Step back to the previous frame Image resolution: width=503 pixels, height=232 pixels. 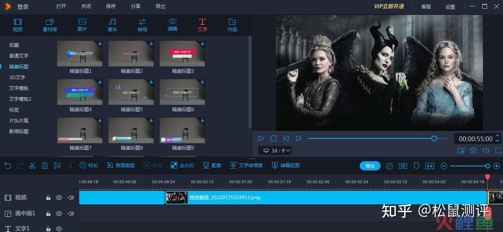286,138
